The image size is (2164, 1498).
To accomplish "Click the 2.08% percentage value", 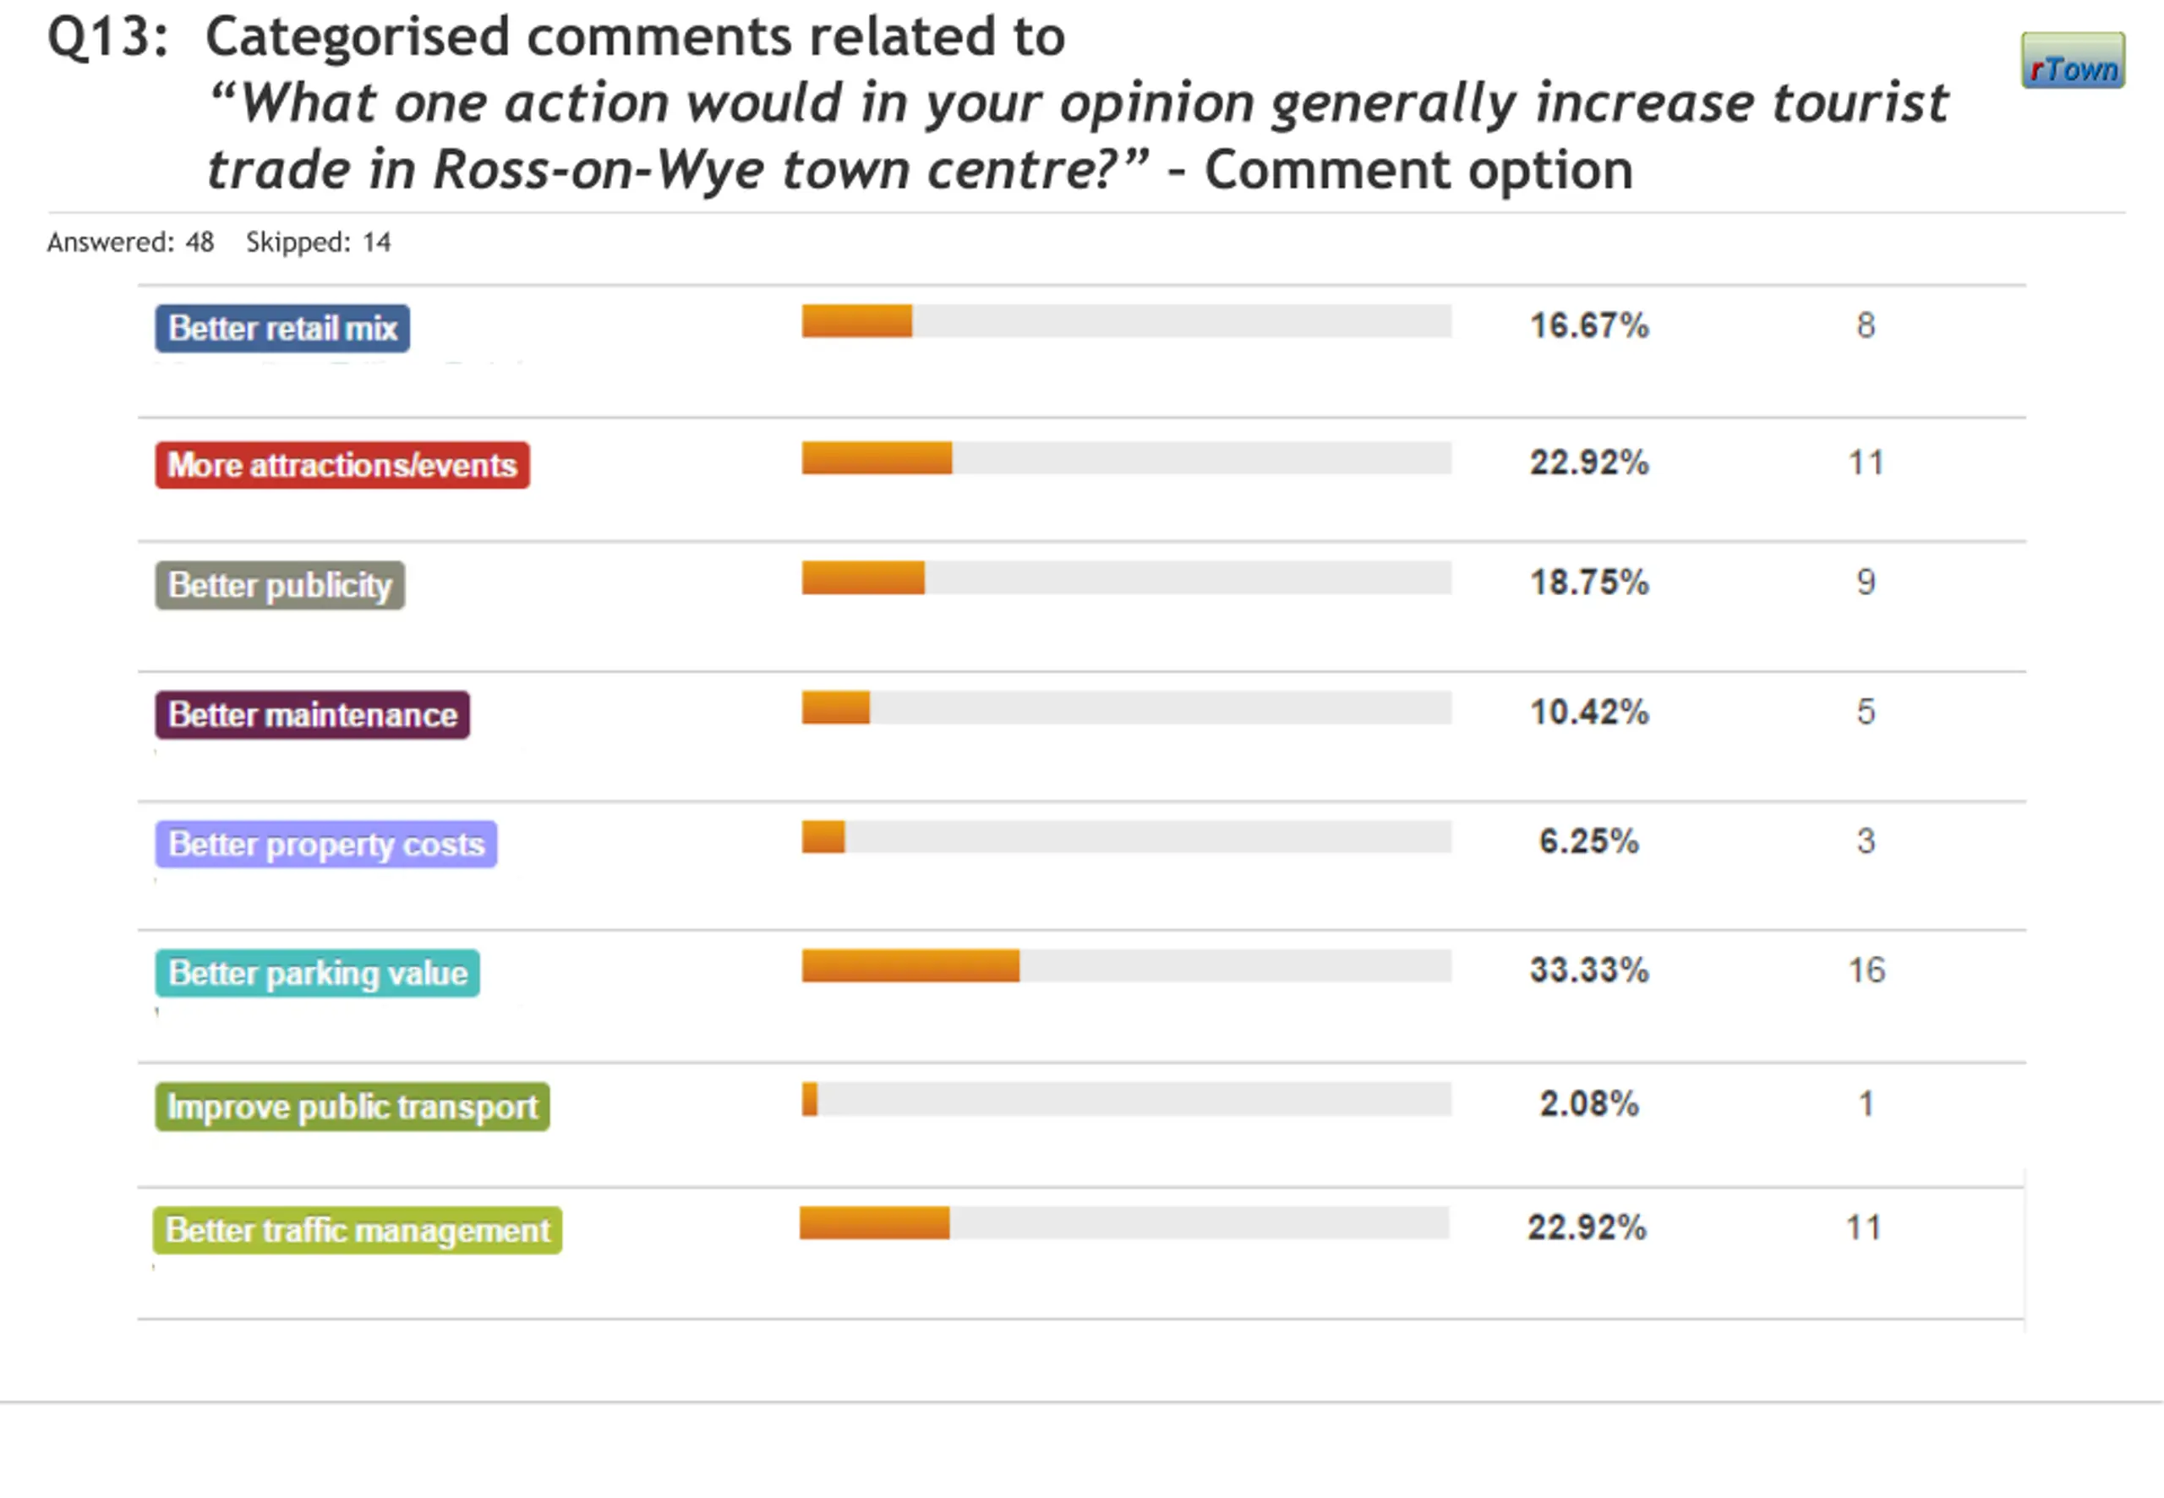I will pos(1588,1103).
